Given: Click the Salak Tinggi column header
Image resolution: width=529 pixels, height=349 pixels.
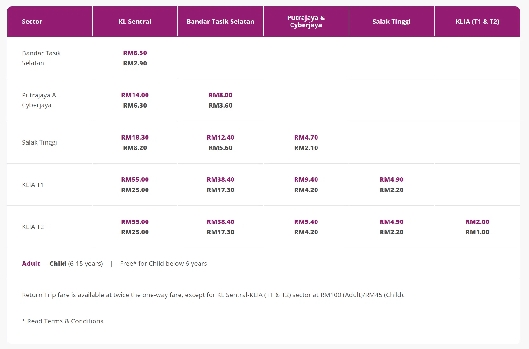Looking at the screenshot, I should (x=391, y=22).
